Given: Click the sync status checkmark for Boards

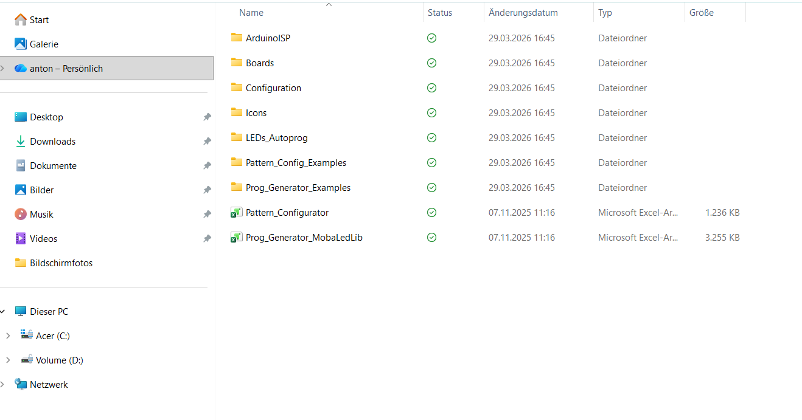Looking at the screenshot, I should tap(431, 63).
